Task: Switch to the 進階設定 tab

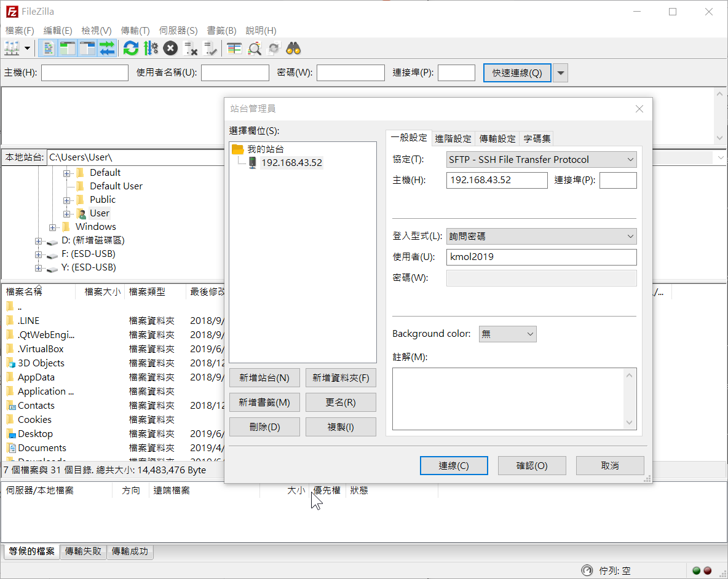Action: pos(453,139)
